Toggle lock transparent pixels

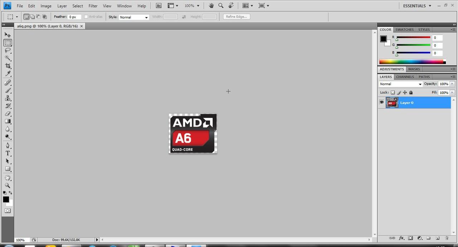click(x=393, y=93)
